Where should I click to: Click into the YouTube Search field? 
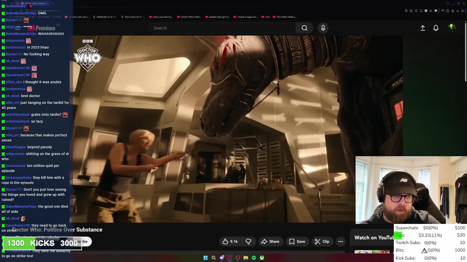tap(223, 28)
